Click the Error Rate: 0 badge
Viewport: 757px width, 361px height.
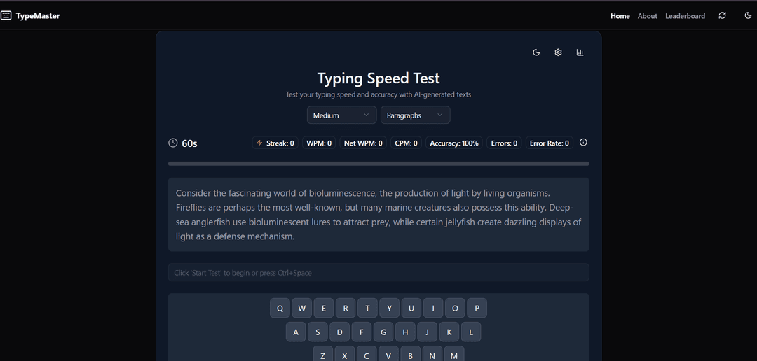coord(550,143)
